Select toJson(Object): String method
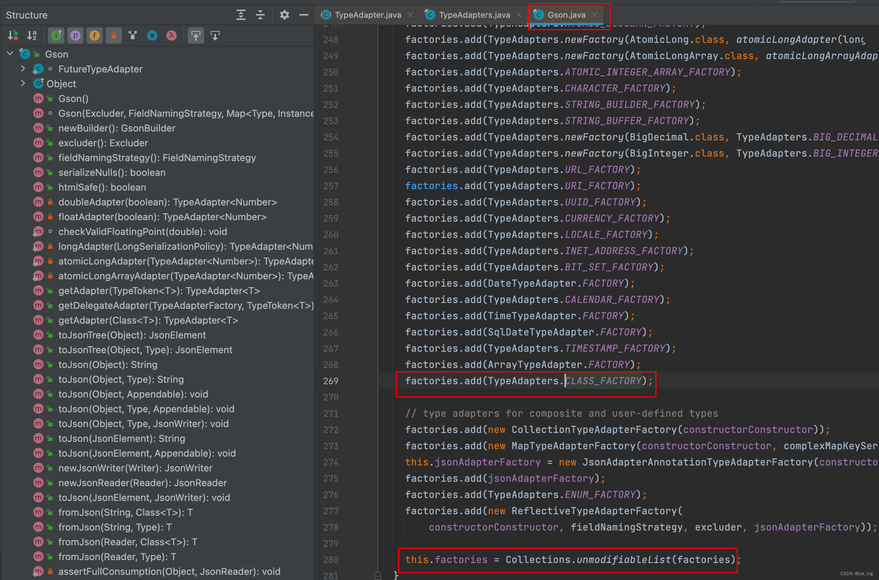This screenshot has width=879, height=580. pyautogui.click(x=108, y=365)
